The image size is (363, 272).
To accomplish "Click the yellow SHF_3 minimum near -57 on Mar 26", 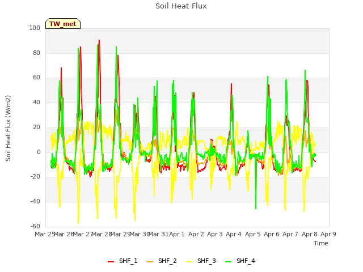I will coord(78,223).
